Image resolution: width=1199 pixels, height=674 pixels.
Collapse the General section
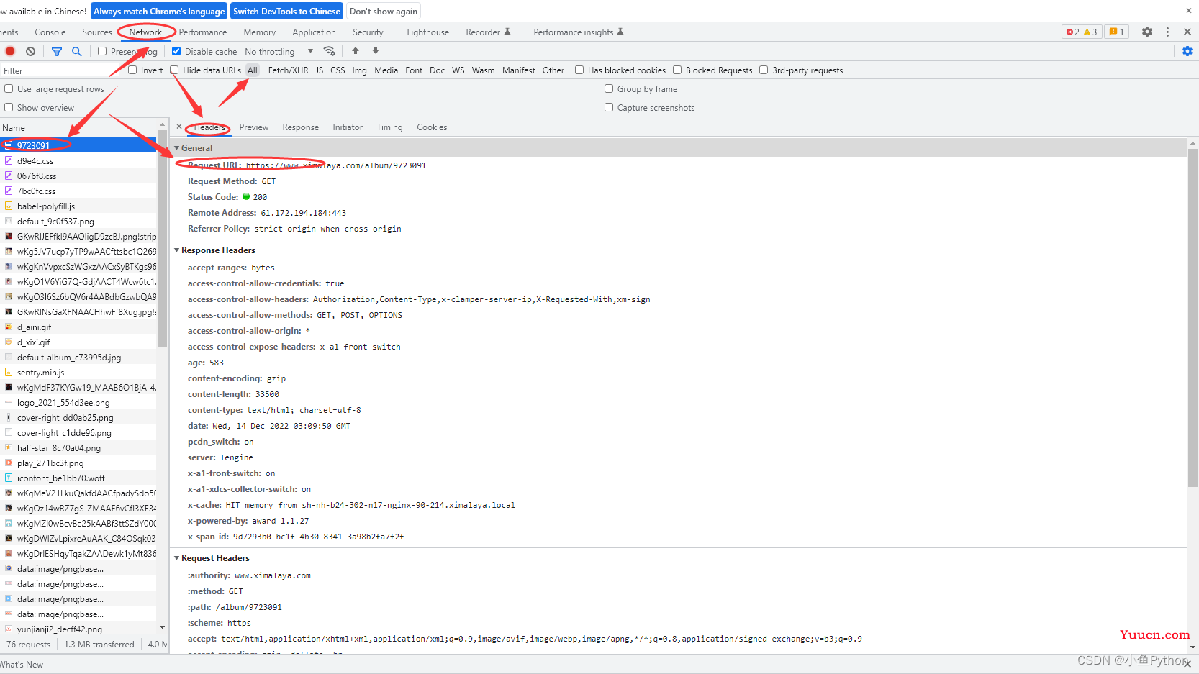coord(177,147)
